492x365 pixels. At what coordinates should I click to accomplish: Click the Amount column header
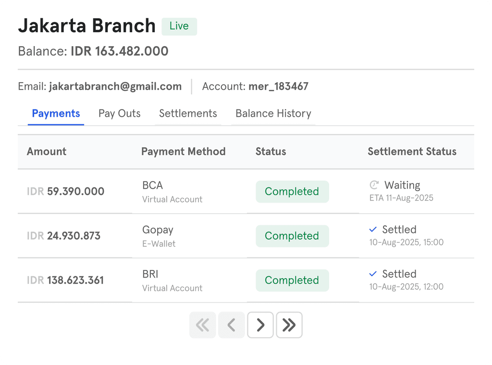47,151
